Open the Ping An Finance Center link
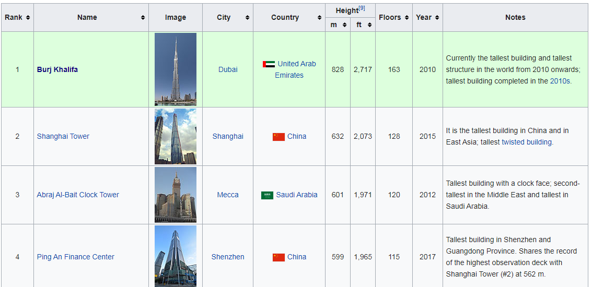 click(76, 257)
